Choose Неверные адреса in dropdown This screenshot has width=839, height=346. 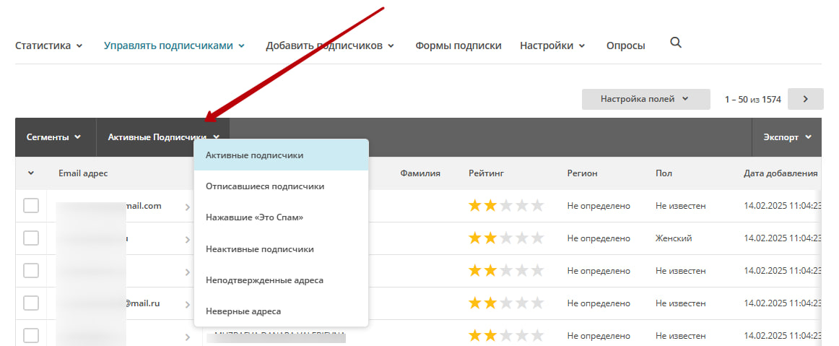(x=243, y=311)
